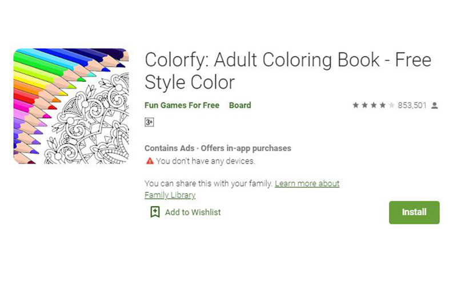457x286 pixels.
Task: Open the Fun Games For Free developer page
Action: (182, 105)
